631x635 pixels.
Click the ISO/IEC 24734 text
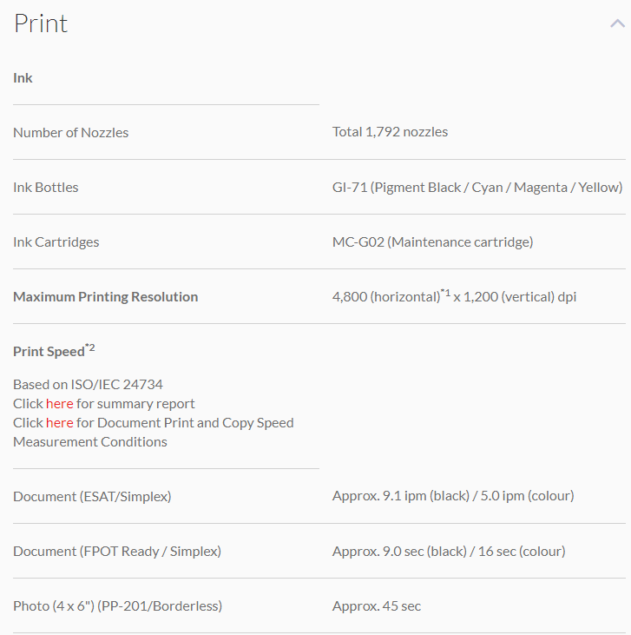pyautogui.click(x=88, y=385)
